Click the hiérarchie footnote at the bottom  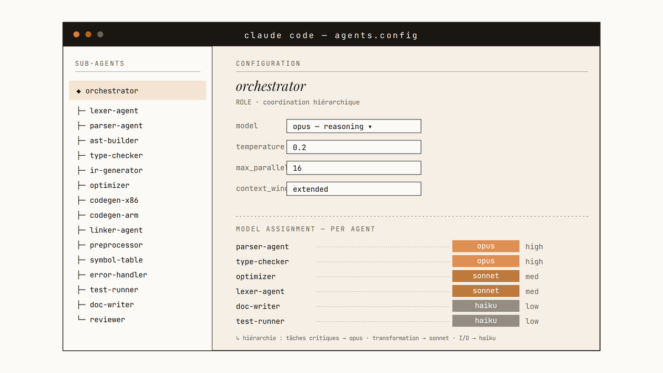point(366,338)
